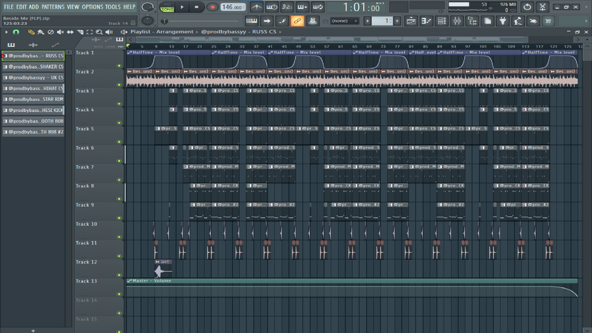Viewport: 592px width, 333px height.
Task: Open the Mixer view button
Action: pyautogui.click(x=457, y=21)
